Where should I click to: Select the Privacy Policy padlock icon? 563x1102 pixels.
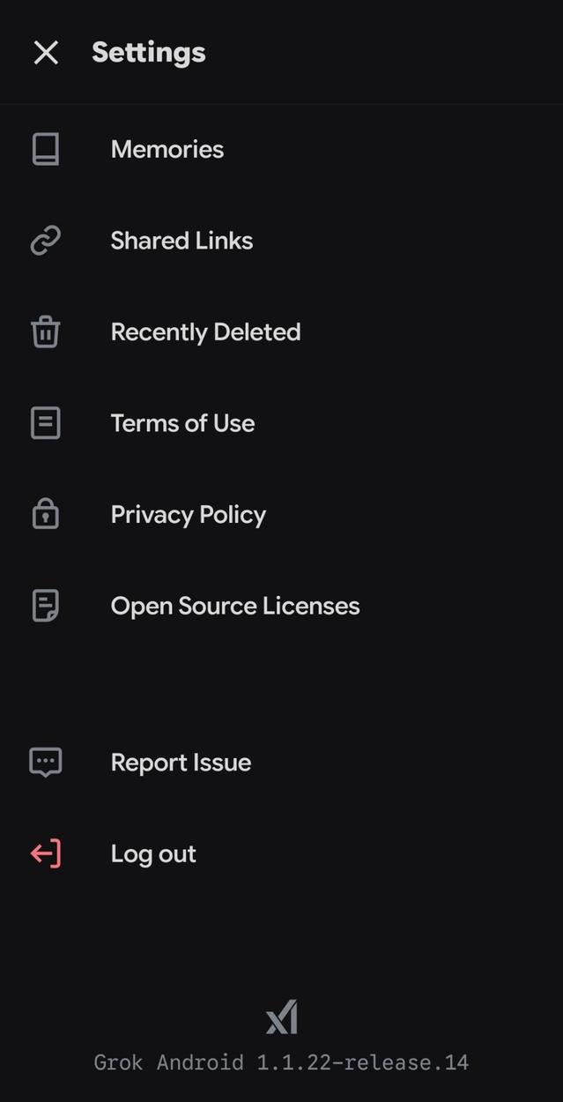tap(45, 514)
